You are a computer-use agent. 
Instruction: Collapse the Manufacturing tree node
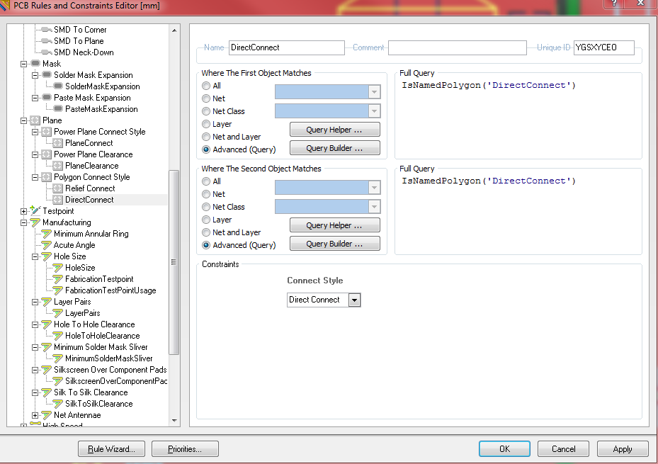(24, 222)
